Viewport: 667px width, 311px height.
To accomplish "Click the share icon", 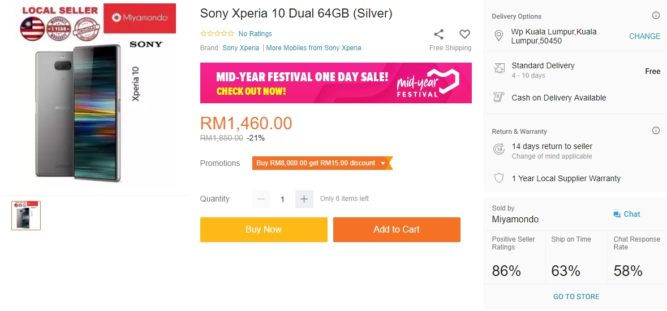I will click(439, 34).
